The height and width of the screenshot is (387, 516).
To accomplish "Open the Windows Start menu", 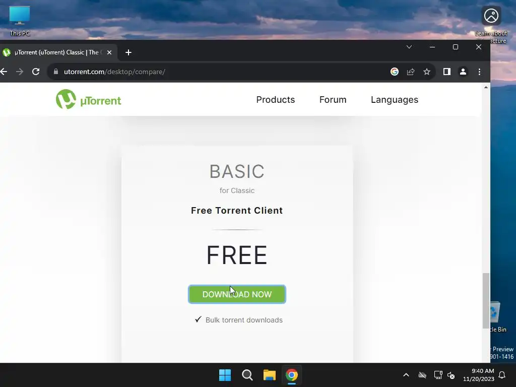I will 225,375.
